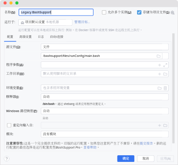
Task: Browse working directory using folder icon
Action: tap(165, 74)
